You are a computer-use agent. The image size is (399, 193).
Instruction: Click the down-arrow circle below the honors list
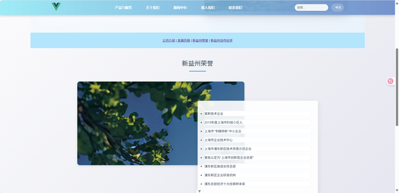199,191
